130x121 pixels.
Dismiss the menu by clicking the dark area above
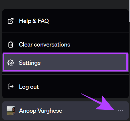(x=64, y=4)
